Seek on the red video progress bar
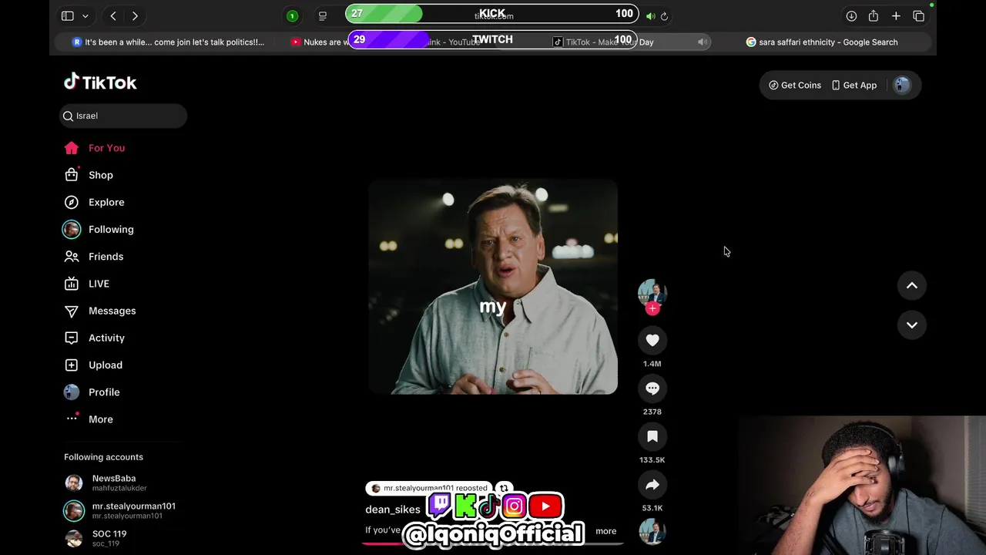The width and height of the screenshot is (986, 555). [491, 543]
